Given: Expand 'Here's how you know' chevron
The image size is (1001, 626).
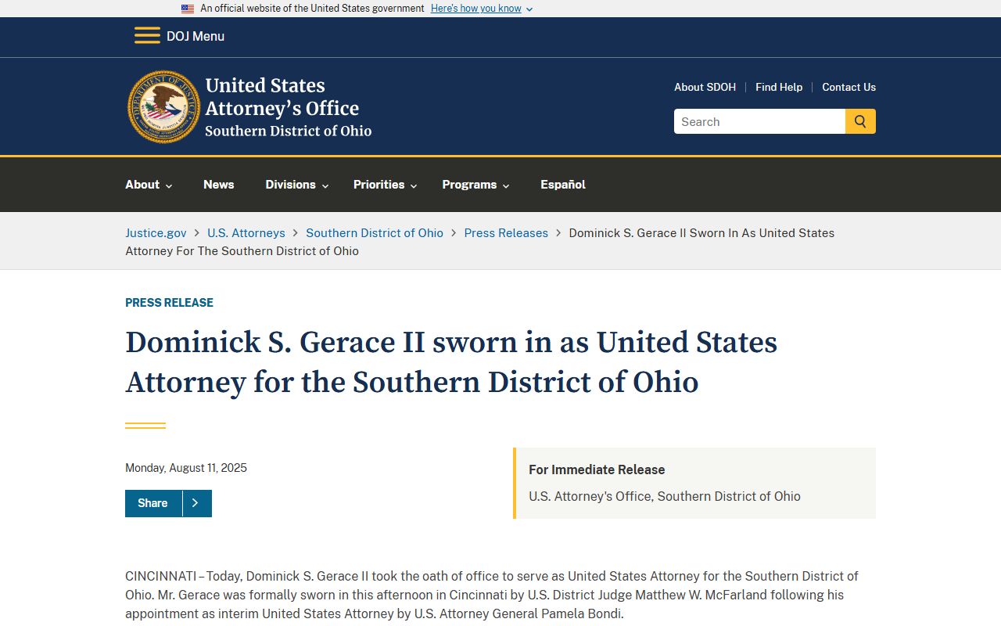Looking at the screenshot, I should click(x=529, y=9).
